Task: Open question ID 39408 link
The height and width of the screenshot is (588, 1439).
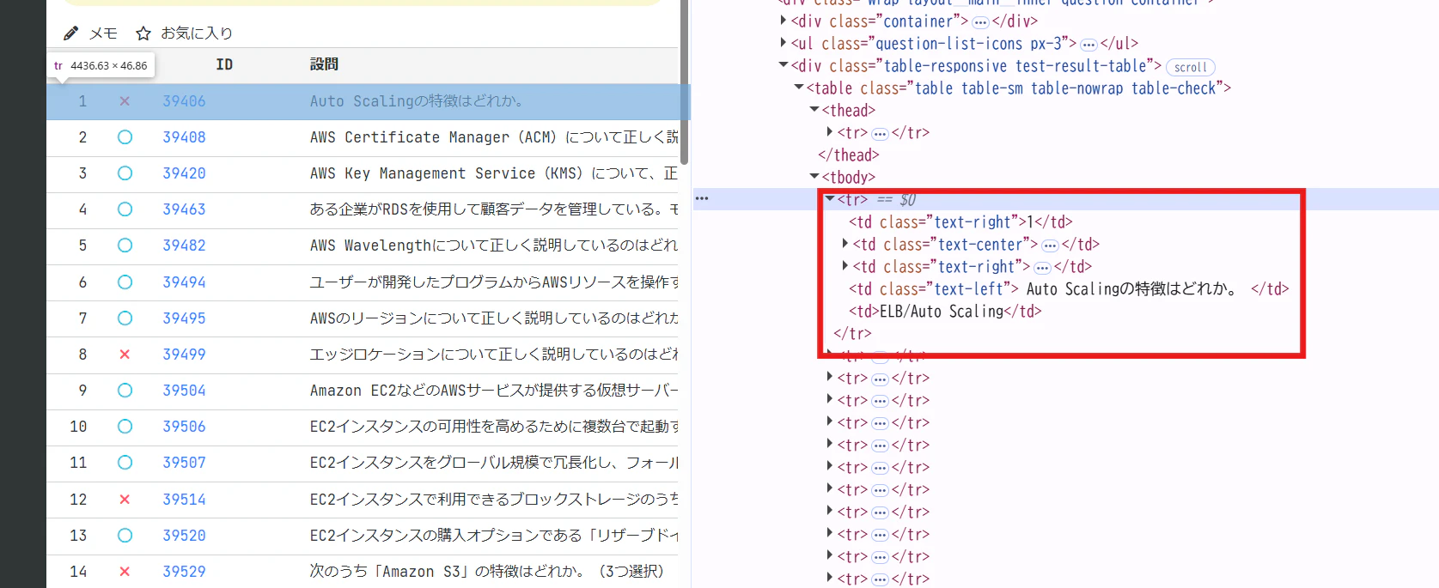Action: coord(185,137)
